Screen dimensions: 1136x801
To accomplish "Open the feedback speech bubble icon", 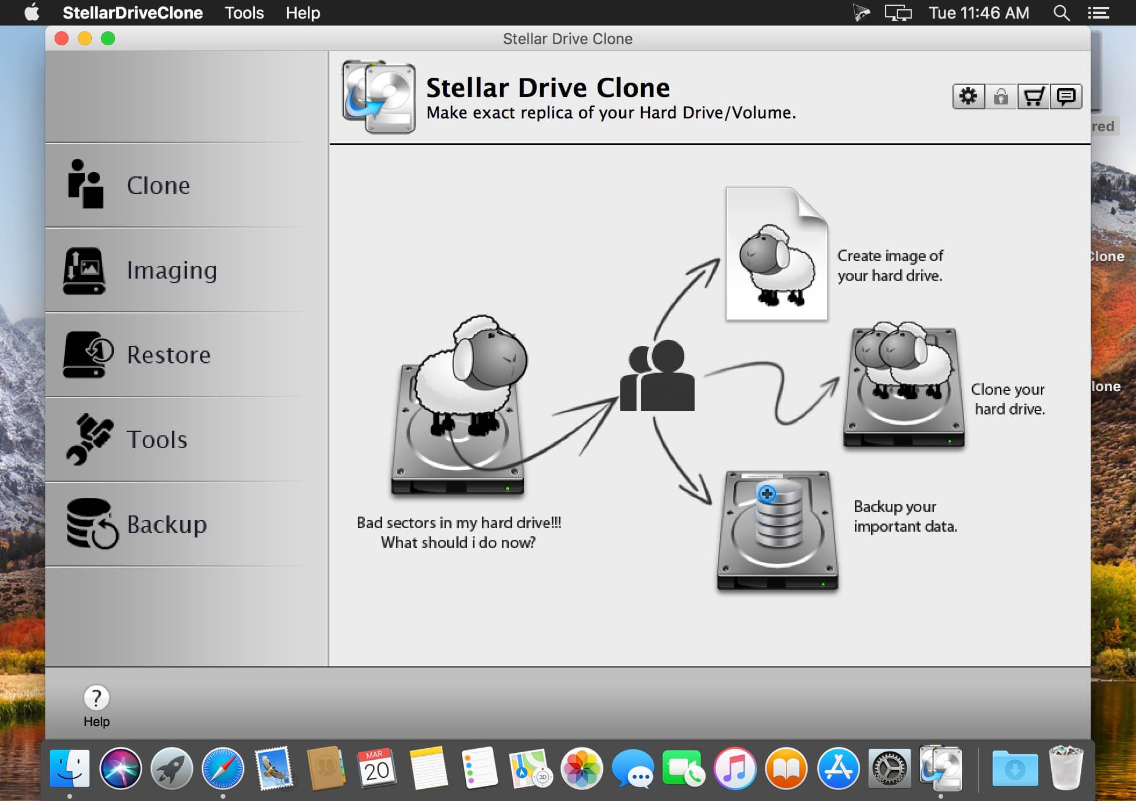I will coord(1066,96).
